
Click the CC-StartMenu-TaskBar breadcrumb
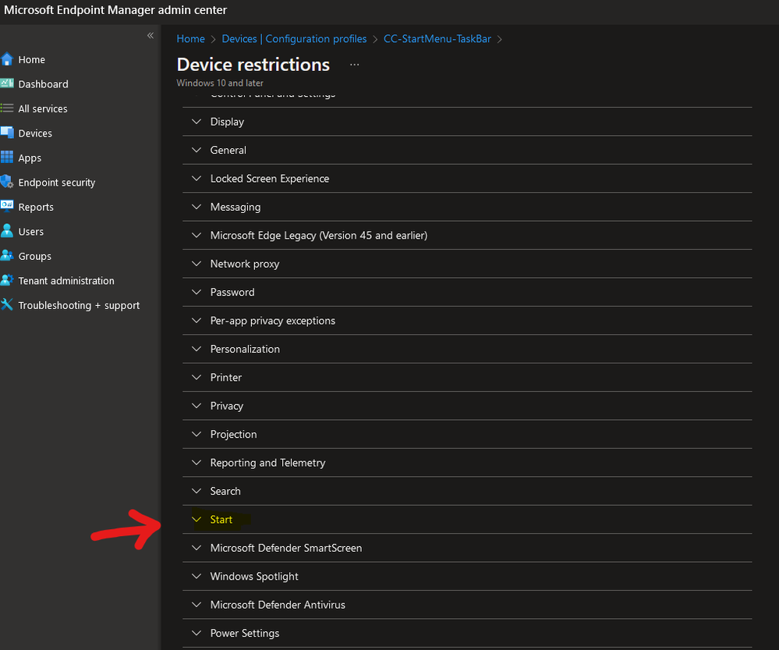tap(437, 38)
